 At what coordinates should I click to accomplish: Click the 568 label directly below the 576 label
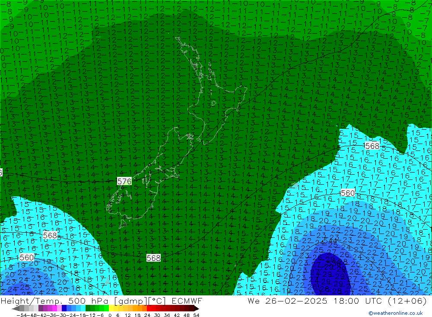coord(153,258)
